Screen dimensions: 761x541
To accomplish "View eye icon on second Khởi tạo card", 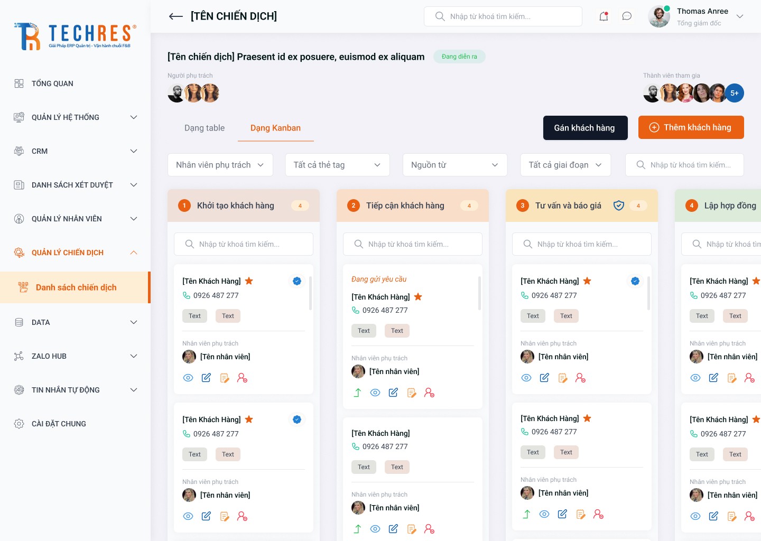I will point(188,516).
